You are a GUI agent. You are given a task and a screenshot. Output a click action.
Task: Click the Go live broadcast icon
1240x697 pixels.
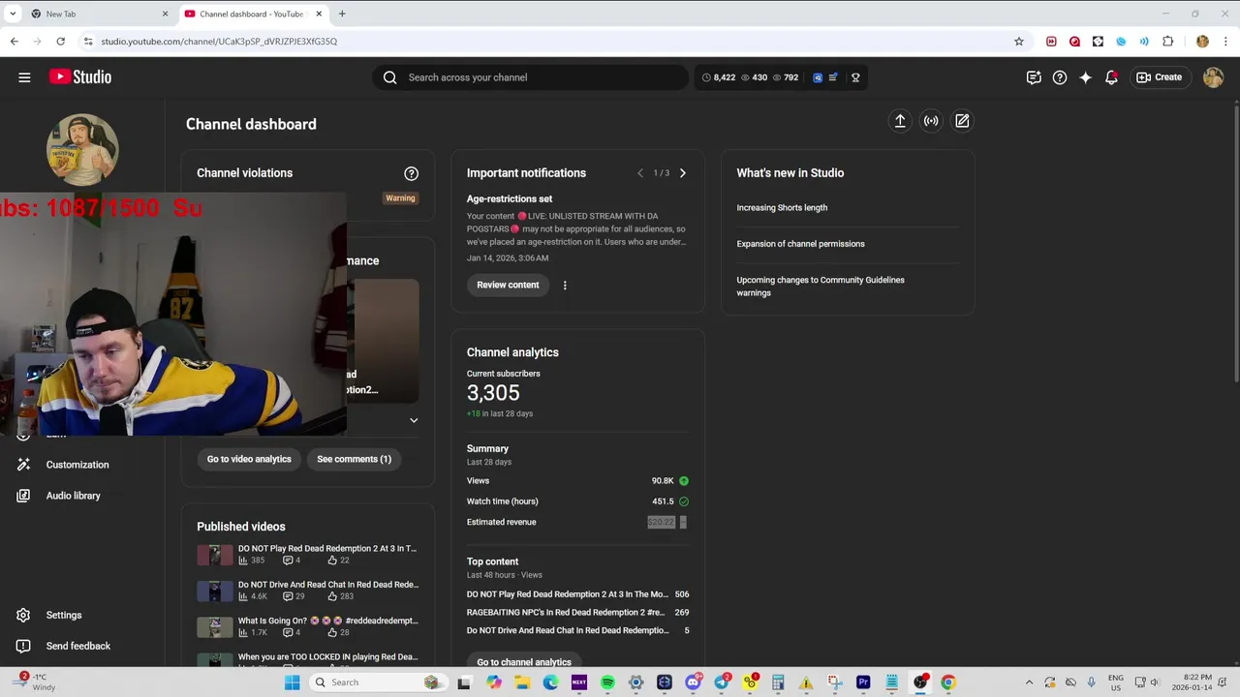click(x=931, y=121)
